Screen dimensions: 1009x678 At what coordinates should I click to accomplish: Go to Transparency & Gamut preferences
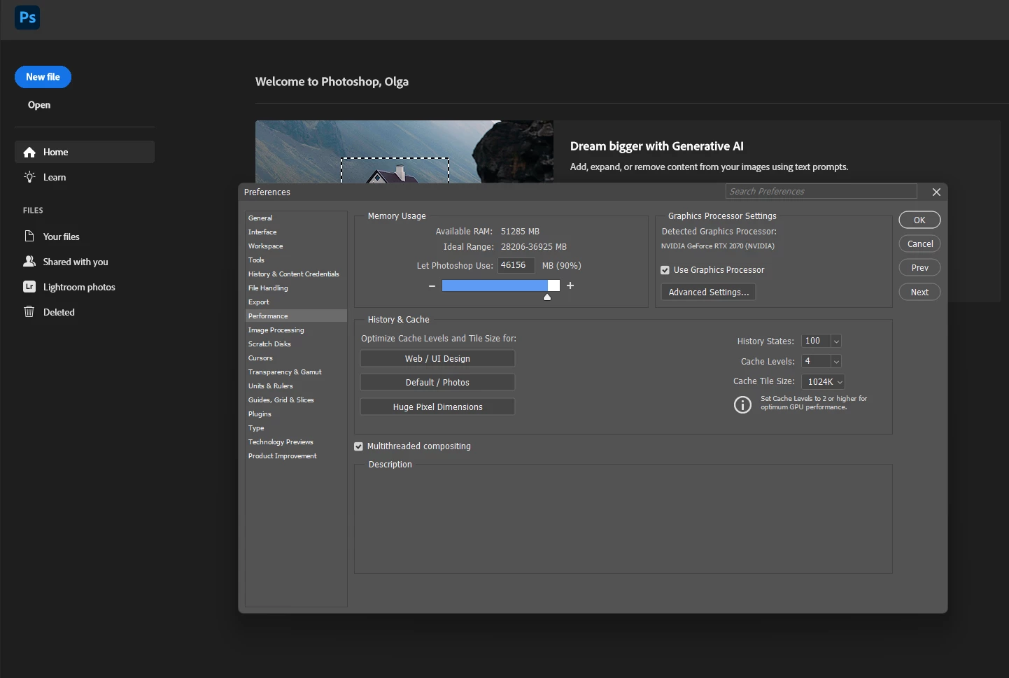[296, 372]
